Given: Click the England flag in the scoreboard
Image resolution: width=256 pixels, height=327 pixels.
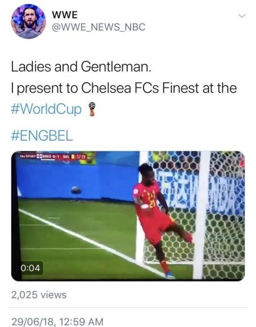Looking at the screenshot, I should (40, 156).
